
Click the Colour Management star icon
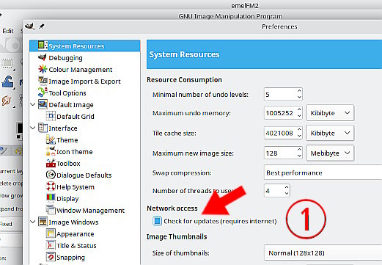pyautogui.click(x=43, y=69)
